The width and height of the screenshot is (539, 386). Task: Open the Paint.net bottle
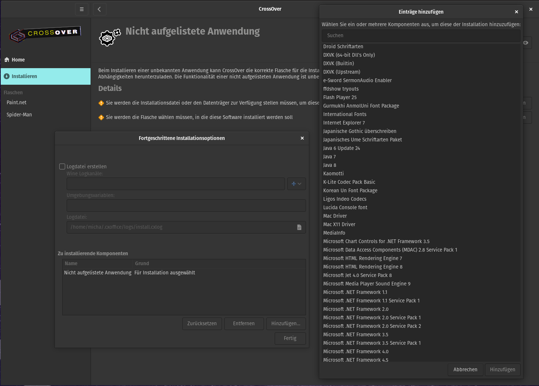[17, 102]
